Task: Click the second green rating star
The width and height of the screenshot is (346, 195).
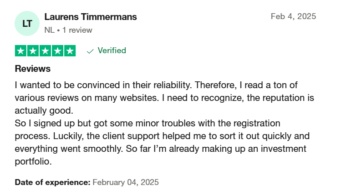Action: click(x=33, y=50)
